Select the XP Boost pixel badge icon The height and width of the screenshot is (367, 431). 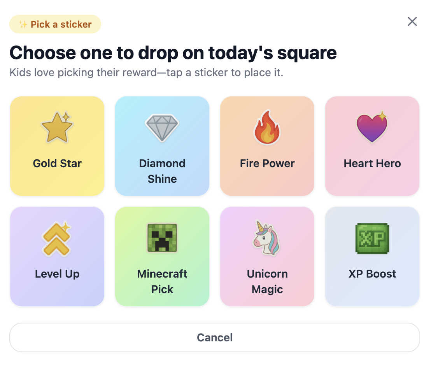click(x=372, y=238)
